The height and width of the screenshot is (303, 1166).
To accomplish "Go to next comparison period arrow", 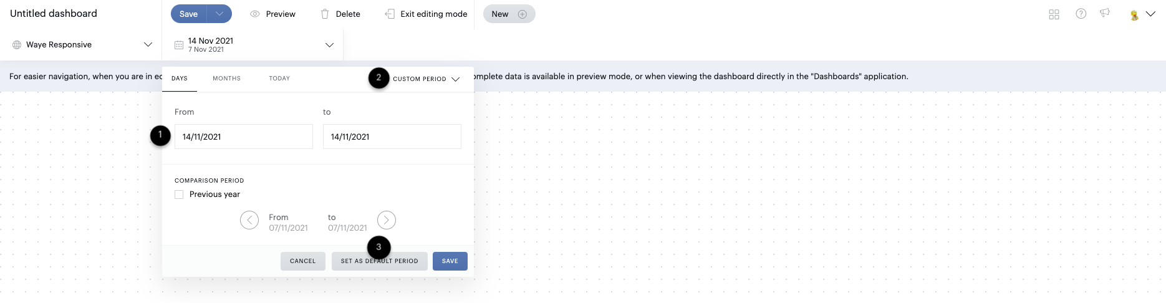I will tap(387, 220).
